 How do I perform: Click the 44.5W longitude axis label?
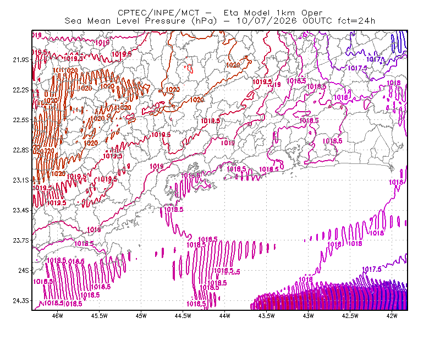point(183,316)
